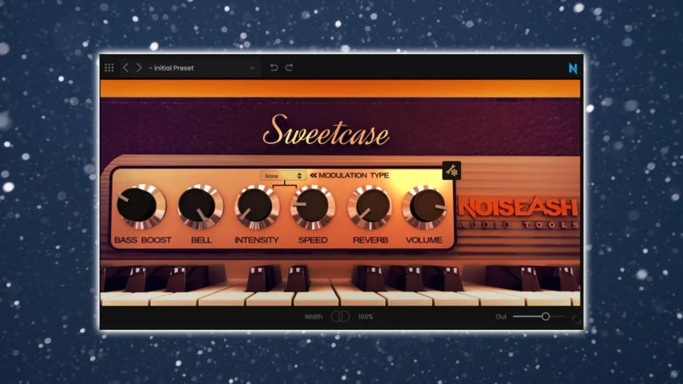Click the Out level slider handle
Image resolution: width=683 pixels, height=384 pixels.
(546, 316)
